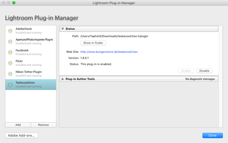
Task: Click the plug-in path text
Action: pos(114,36)
